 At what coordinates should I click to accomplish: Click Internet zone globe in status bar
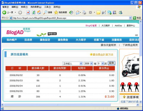click(x=118, y=109)
